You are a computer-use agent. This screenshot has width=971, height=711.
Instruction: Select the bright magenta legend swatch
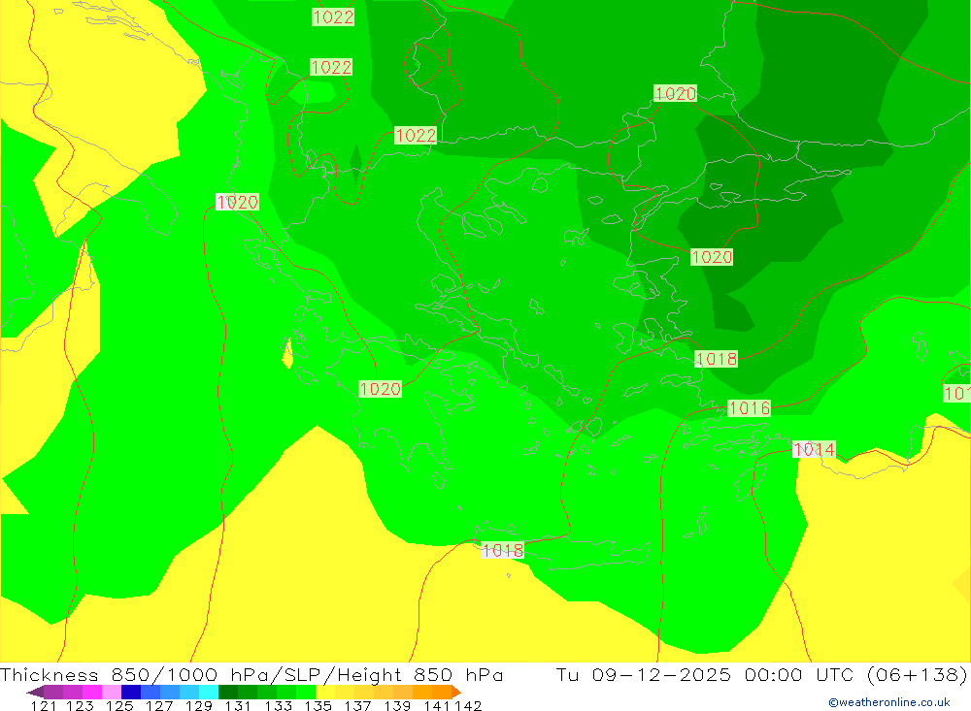pyautogui.click(x=92, y=692)
